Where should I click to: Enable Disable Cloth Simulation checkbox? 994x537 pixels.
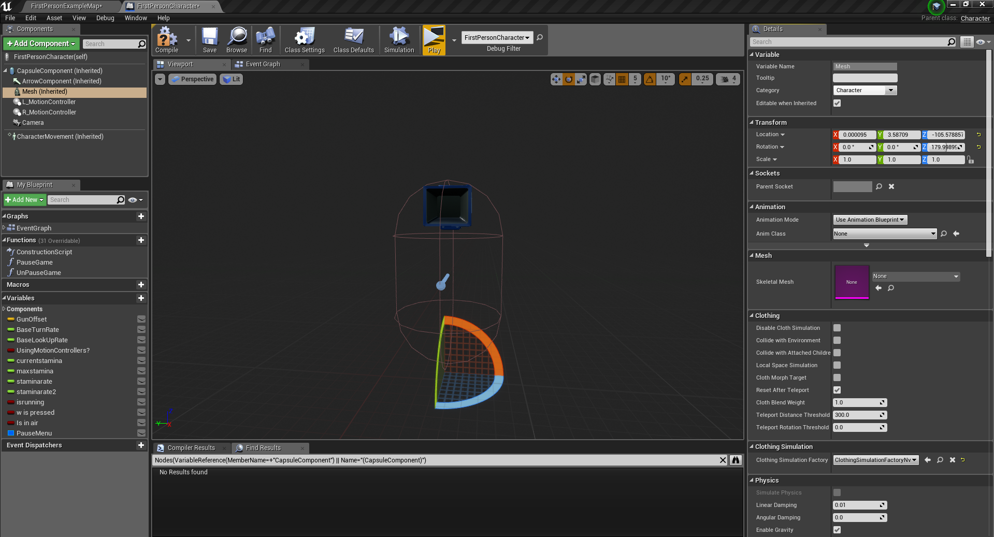click(837, 328)
